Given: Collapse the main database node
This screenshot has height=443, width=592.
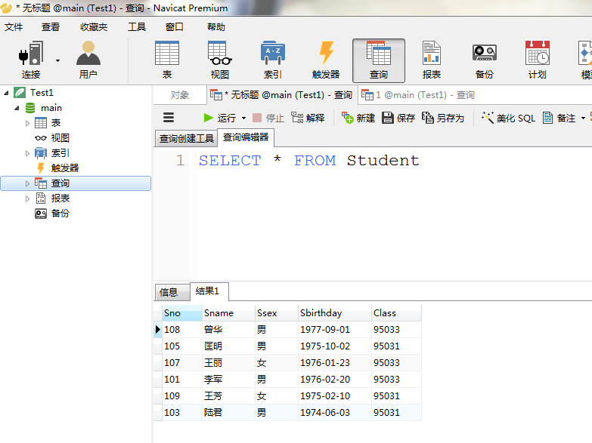Looking at the screenshot, I should point(17,108).
